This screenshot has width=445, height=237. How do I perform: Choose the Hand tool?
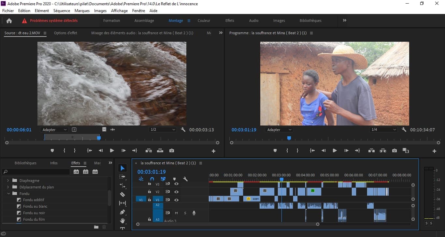(122, 221)
